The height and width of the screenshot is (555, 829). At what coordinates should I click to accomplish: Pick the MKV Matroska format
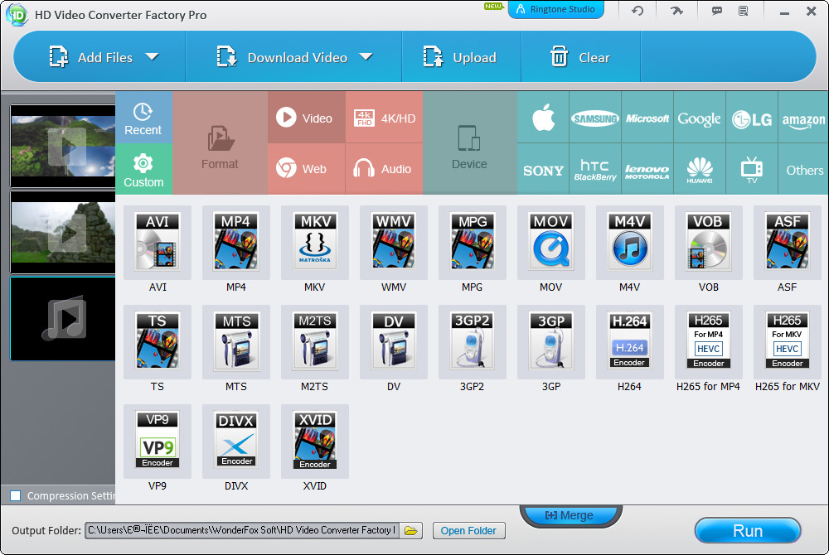(x=314, y=243)
